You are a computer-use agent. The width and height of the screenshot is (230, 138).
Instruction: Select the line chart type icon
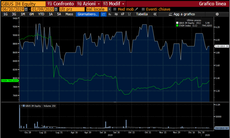pos(104,14)
